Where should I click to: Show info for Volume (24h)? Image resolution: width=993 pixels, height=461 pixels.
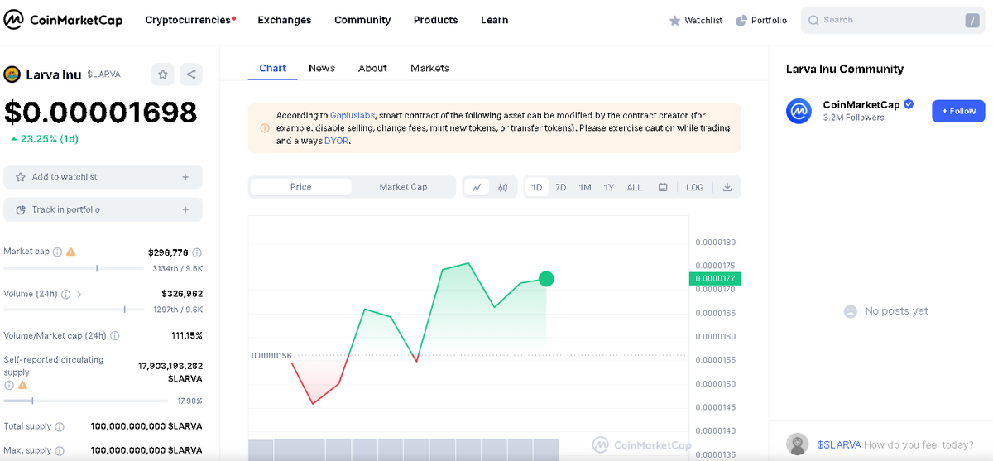[x=65, y=294]
